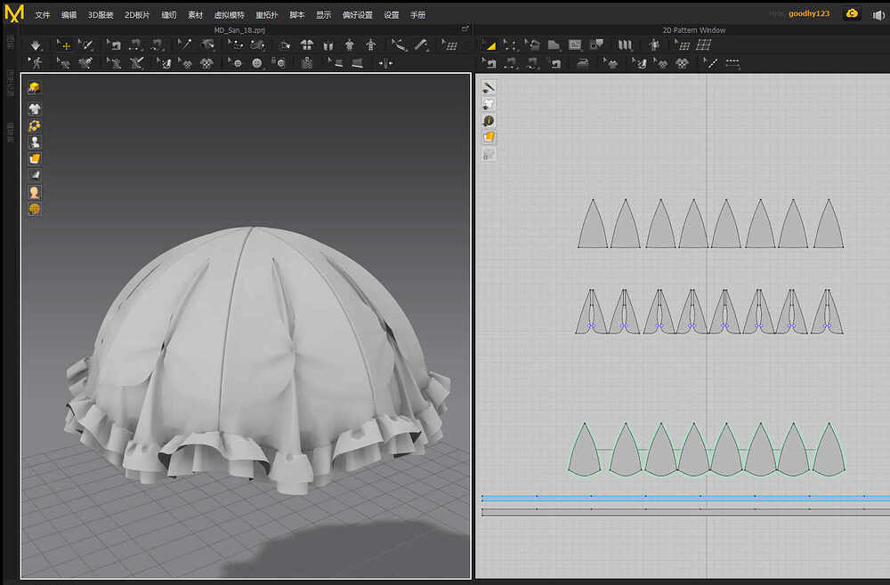Viewport: 890px width, 585px height.
Task: Click the avatar silhouette icon in 2D toolbar
Action: (655, 45)
